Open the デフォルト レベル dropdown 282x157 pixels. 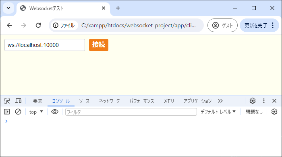(x=218, y=112)
